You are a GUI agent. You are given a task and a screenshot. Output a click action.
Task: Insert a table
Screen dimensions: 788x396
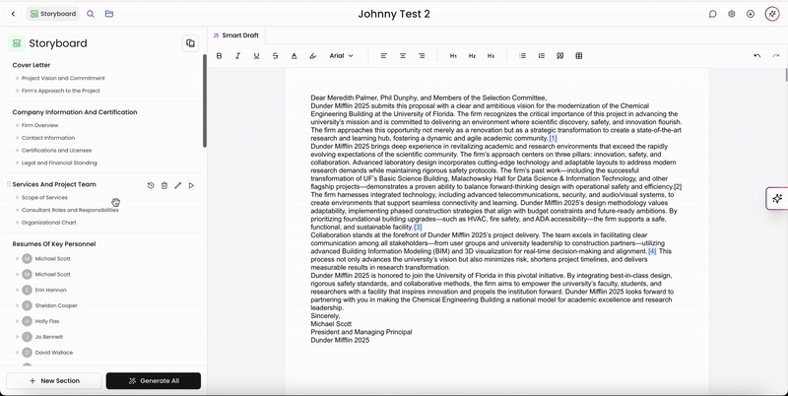pyautogui.click(x=579, y=56)
